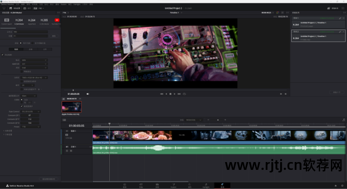
Task: Edit the second render job with pencil icon
Action: tap(340, 32)
